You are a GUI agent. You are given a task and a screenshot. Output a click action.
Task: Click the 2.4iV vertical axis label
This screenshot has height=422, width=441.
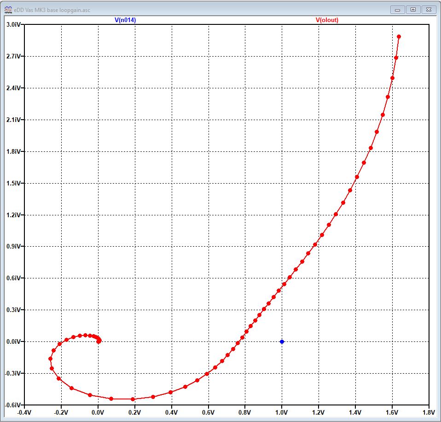[13, 88]
